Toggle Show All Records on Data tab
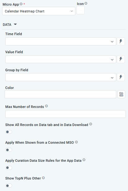The image size is (128, 191). tap(9, 132)
